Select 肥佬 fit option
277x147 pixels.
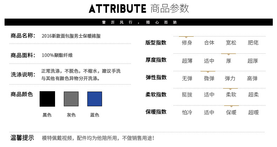253,42
